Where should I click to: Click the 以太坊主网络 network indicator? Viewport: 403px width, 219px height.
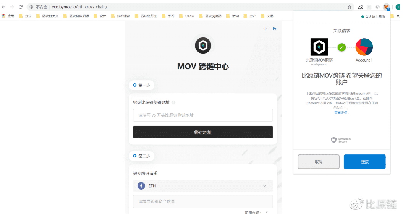tap(373, 17)
